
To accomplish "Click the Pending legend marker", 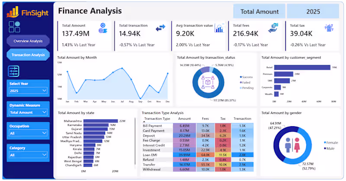I will point(241,88).
